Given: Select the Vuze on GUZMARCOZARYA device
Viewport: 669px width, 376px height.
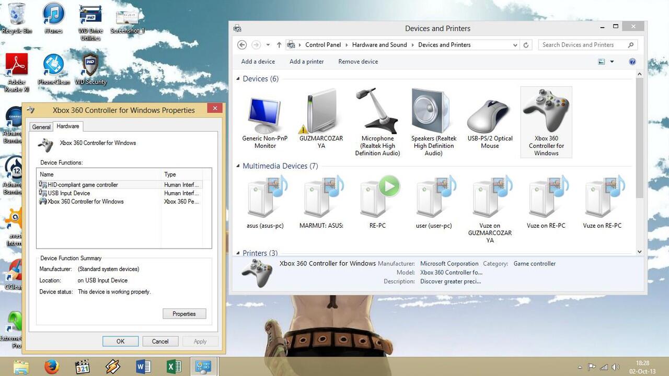Looking at the screenshot, I should tap(490, 209).
